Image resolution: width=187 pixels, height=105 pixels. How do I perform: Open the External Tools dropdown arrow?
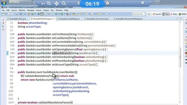pos(70,14)
